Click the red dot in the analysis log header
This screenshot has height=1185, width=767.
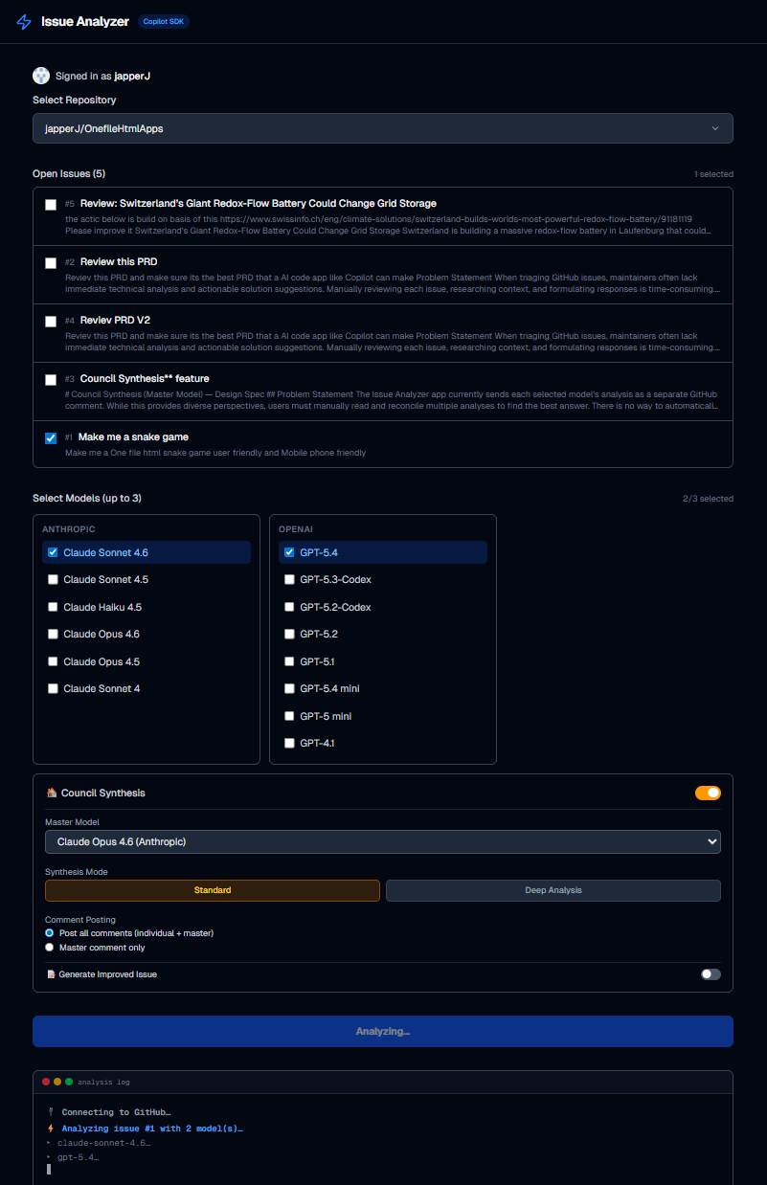[45, 1081]
